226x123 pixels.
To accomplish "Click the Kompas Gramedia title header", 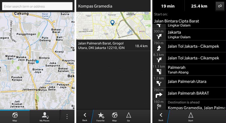I will [x=95, y=6].
